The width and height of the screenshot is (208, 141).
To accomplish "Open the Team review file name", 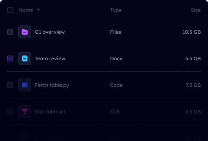I will [50, 58].
